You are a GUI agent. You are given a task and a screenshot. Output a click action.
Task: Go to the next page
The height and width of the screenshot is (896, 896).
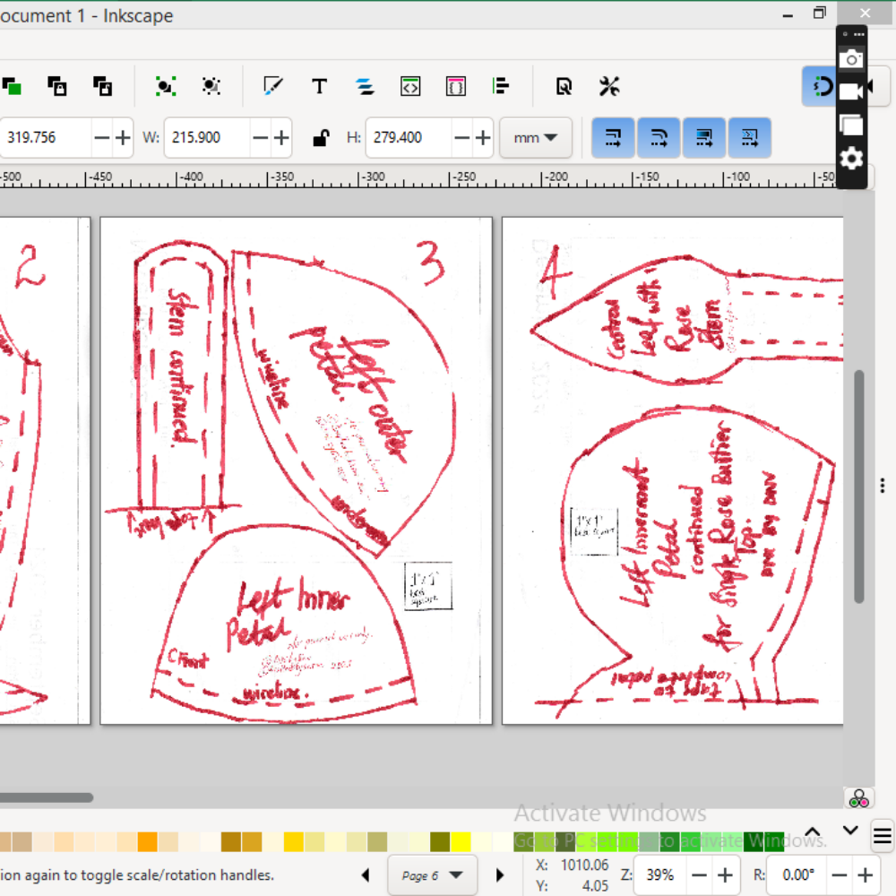[x=500, y=874]
